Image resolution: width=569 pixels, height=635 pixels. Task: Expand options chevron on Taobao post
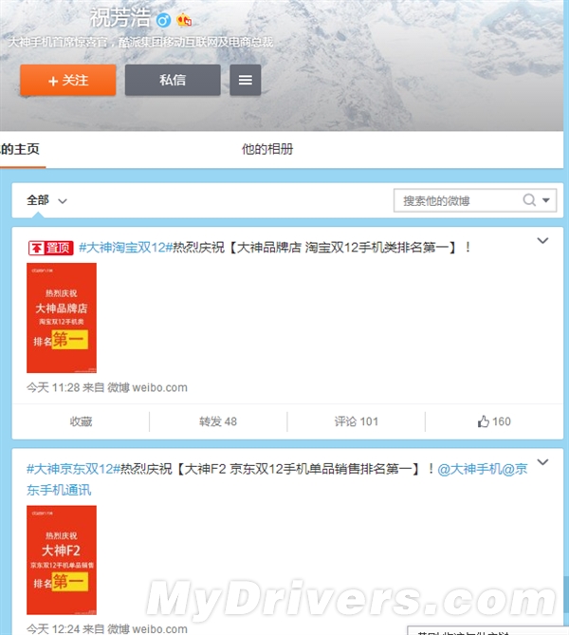(x=542, y=240)
